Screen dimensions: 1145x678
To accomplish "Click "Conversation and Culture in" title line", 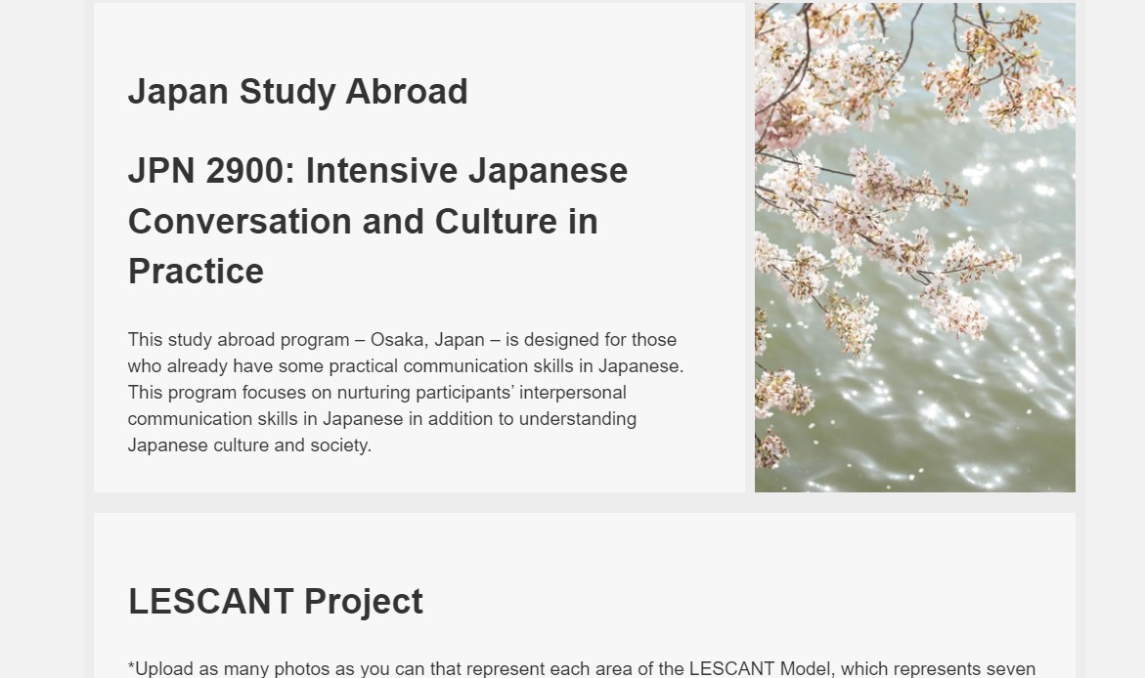I will point(362,222).
